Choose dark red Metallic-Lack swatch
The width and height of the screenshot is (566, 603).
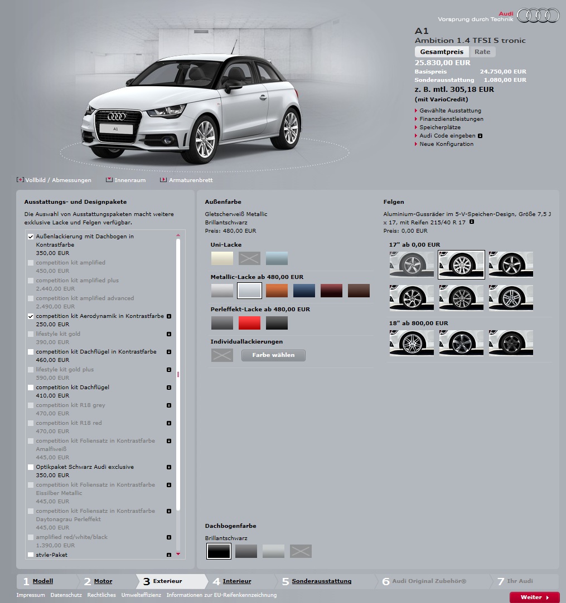point(331,291)
